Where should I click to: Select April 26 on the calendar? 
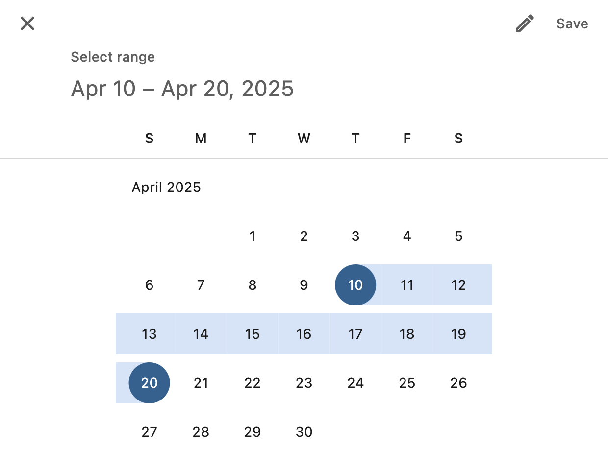coord(458,383)
